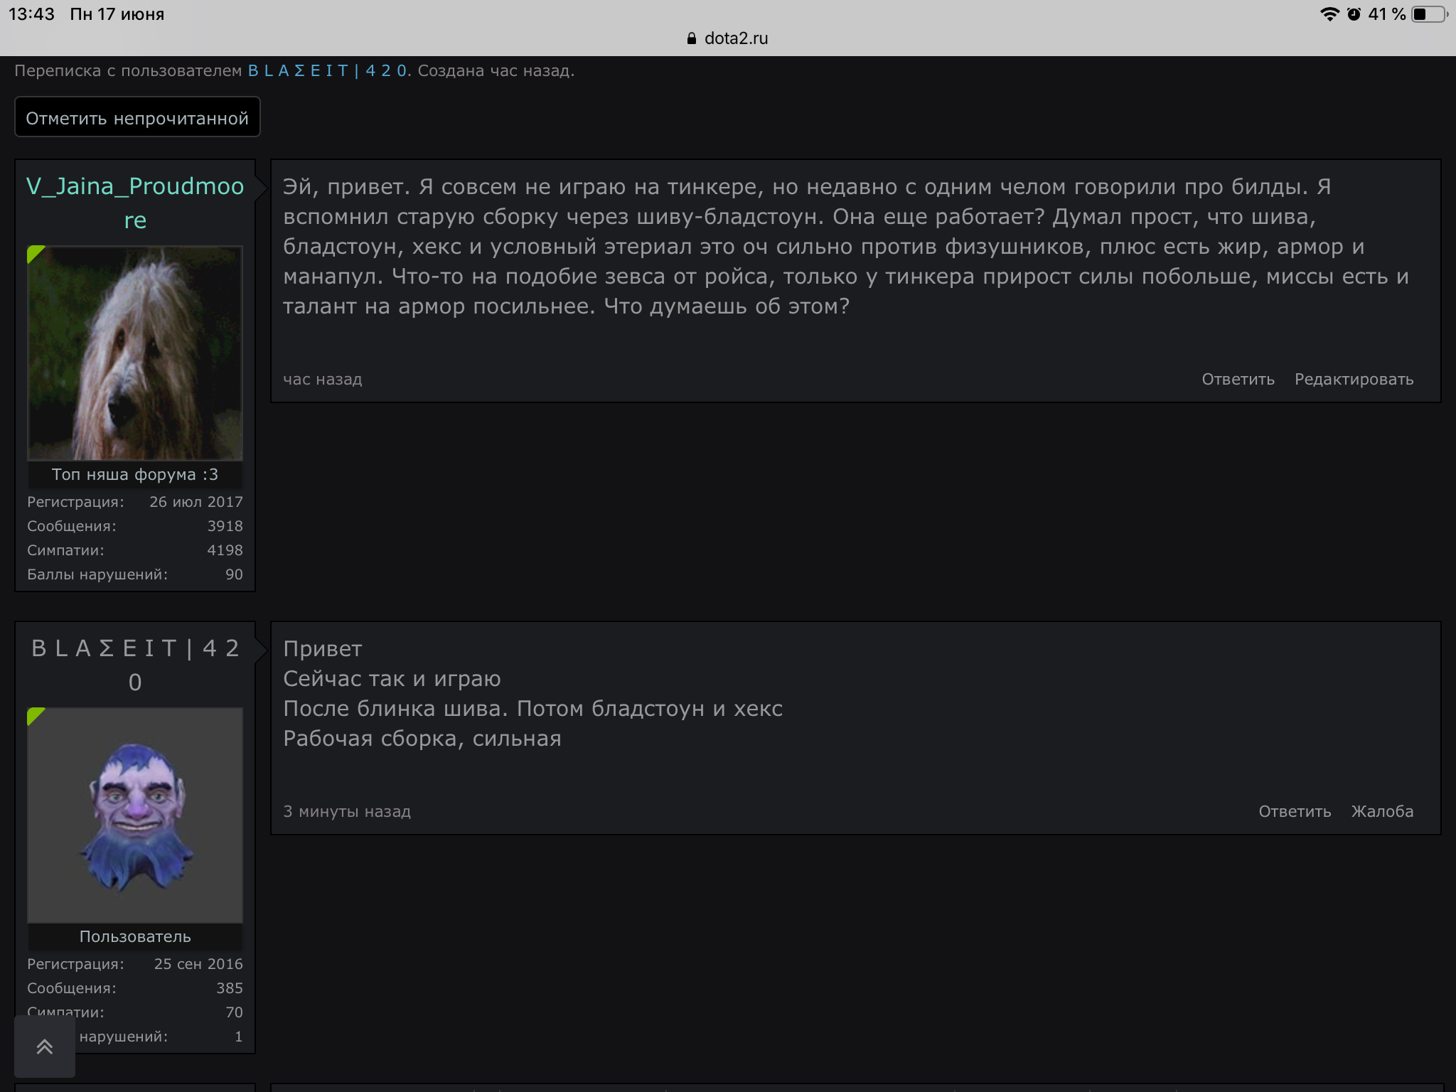This screenshot has width=1456, height=1092.
Task: Click the "час назад" timestamp of the first message
Action: (323, 380)
